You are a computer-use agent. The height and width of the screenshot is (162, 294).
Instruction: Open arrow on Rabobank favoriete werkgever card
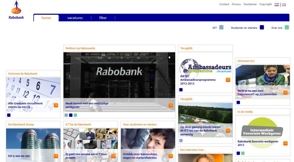point(285,143)
